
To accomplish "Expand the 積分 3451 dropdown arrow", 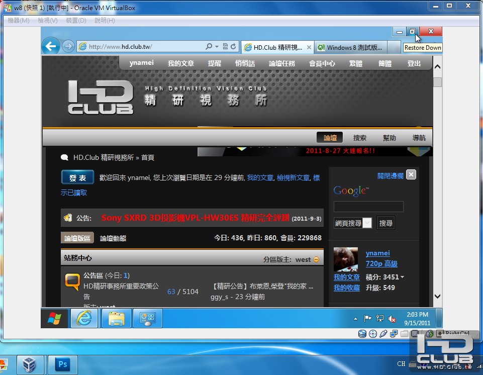I will 402,277.
